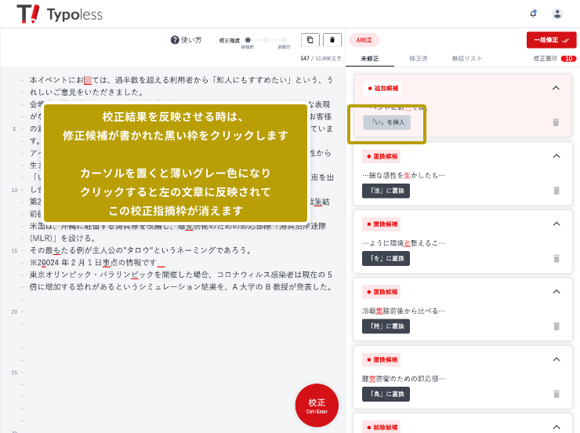Screen dimensions: 580x433
Task: Click the Typoless logo
Action: pyautogui.click(x=60, y=14)
